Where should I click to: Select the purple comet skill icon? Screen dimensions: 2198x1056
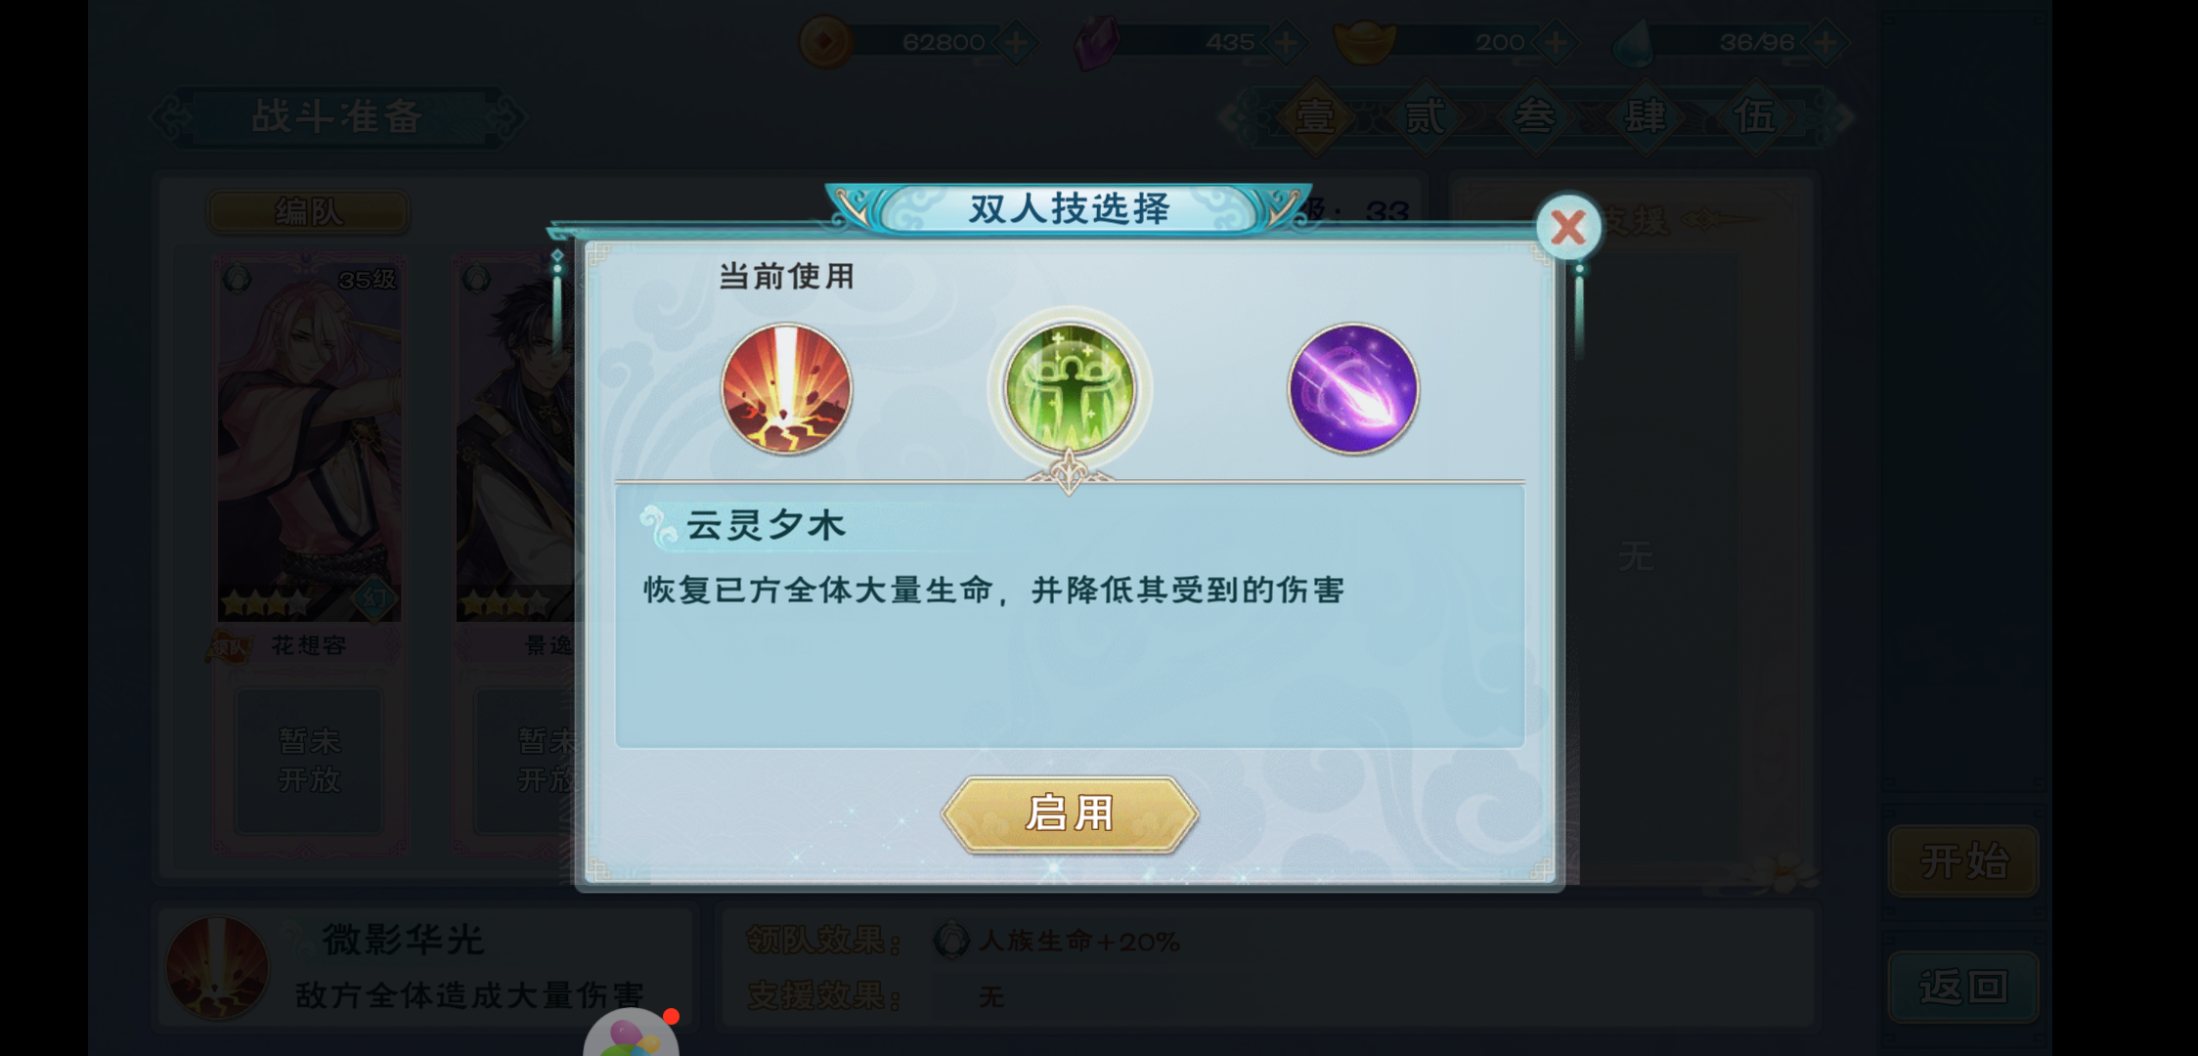(x=1353, y=389)
